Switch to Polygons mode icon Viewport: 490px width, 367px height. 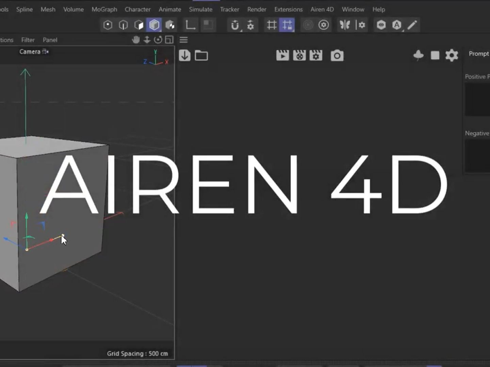click(138, 25)
